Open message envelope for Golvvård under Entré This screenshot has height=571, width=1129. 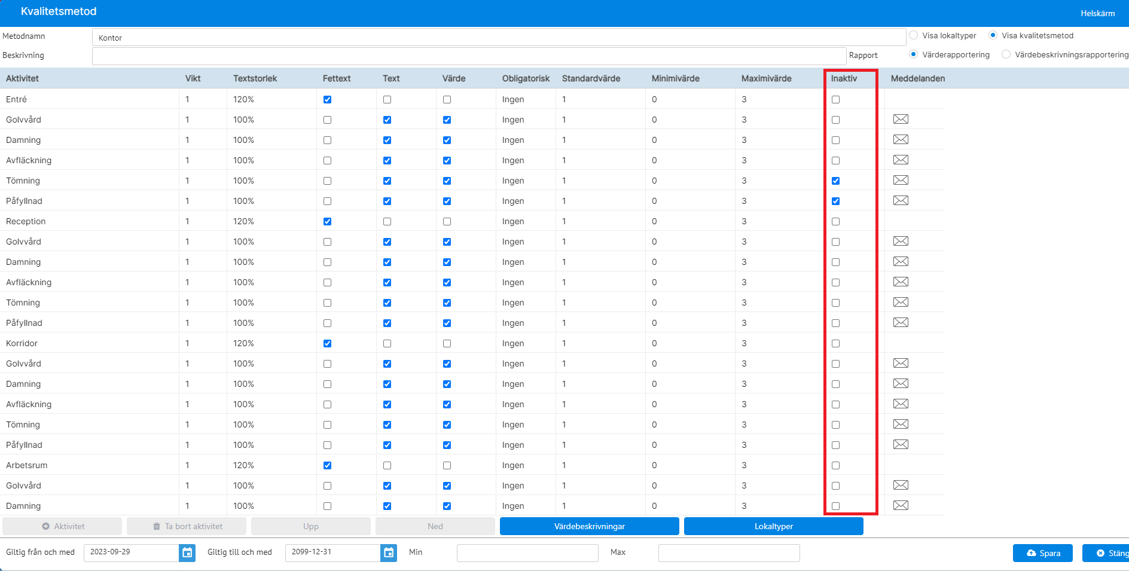click(901, 119)
